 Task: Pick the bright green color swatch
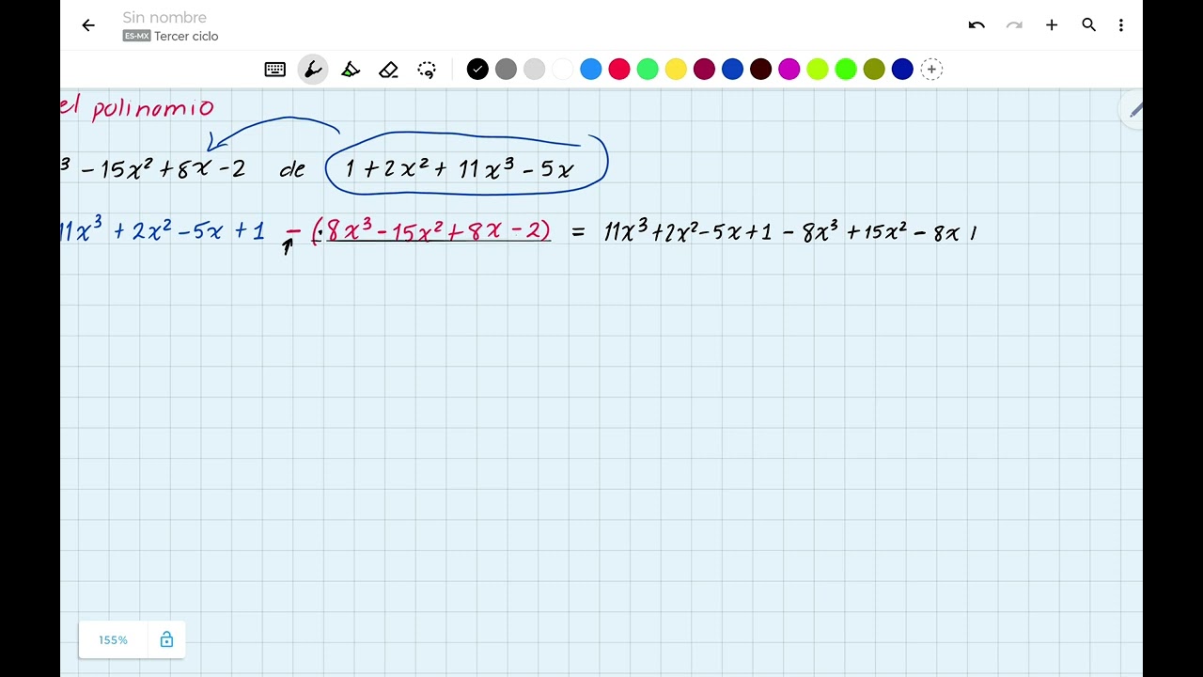click(846, 69)
